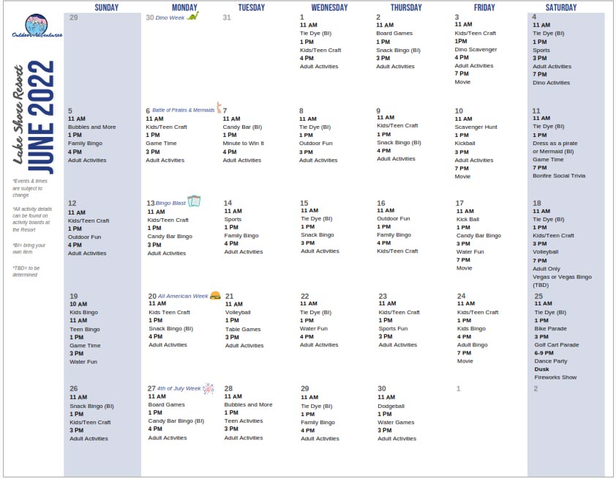Click 'Family Bingo' on Wednesday June 29
This screenshot has height=479, width=616.
(318, 423)
